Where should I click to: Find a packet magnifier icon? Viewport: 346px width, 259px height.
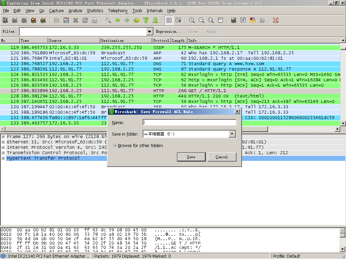coord(108,20)
